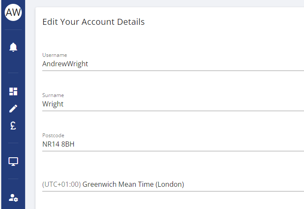The height and width of the screenshot is (209, 304).
Task: Click the Surname label
Action: coord(53,95)
